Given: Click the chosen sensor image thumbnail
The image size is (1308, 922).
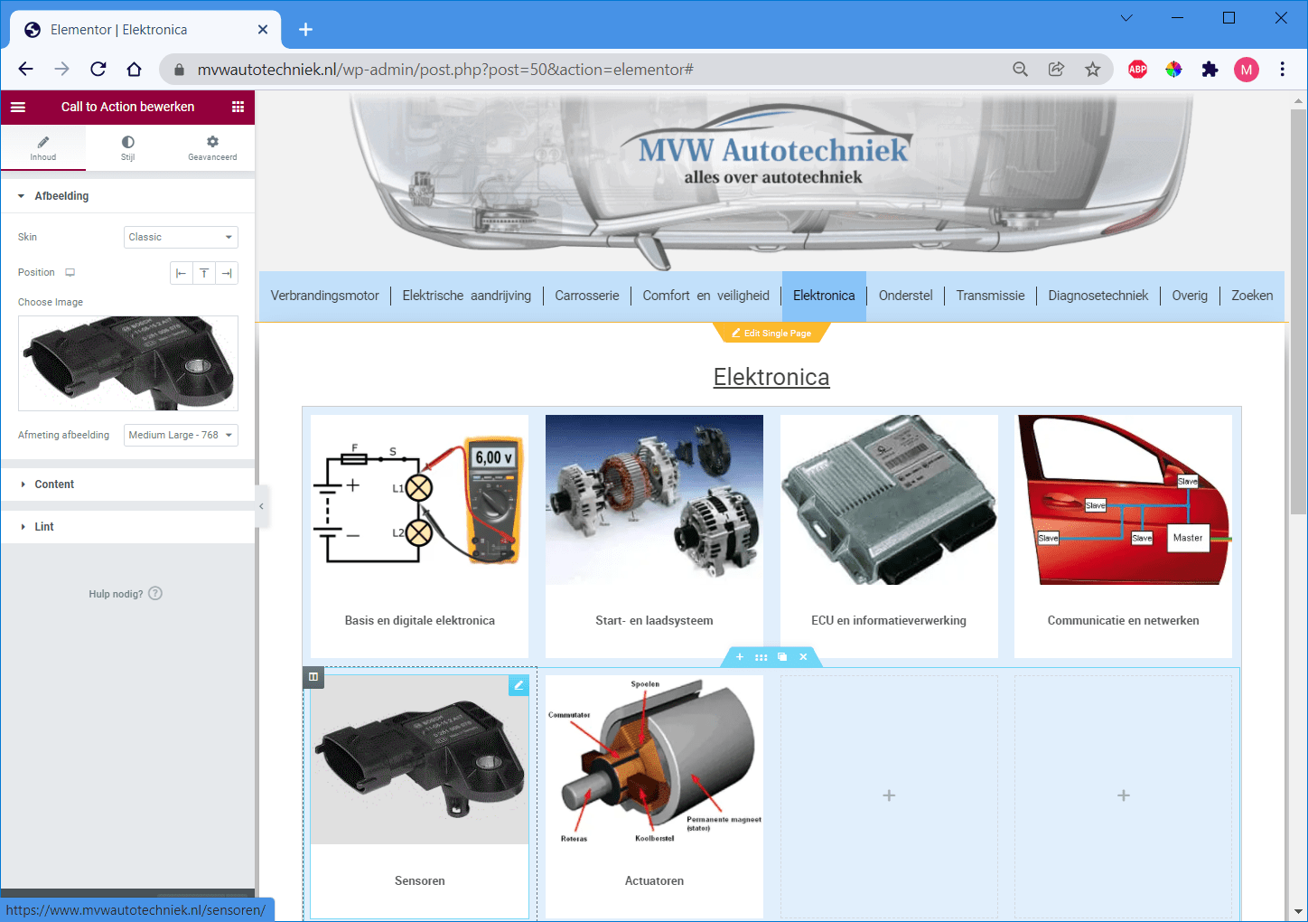Looking at the screenshot, I should click(x=128, y=363).
